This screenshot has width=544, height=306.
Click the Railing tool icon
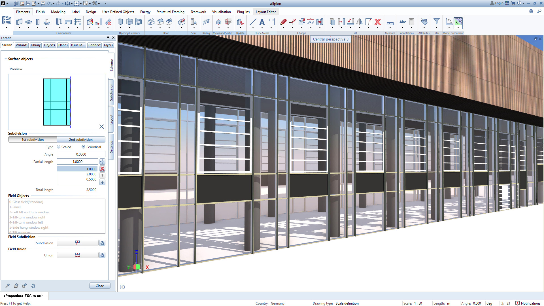point(206,22)
